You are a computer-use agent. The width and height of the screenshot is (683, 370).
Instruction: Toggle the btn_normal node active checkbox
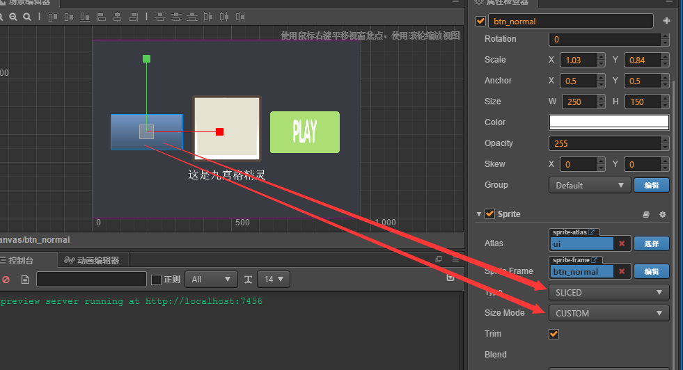[481, 21]
